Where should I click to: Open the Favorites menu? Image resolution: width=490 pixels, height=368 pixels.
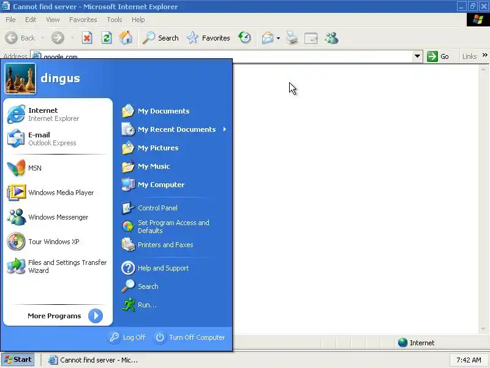(83, 20)
